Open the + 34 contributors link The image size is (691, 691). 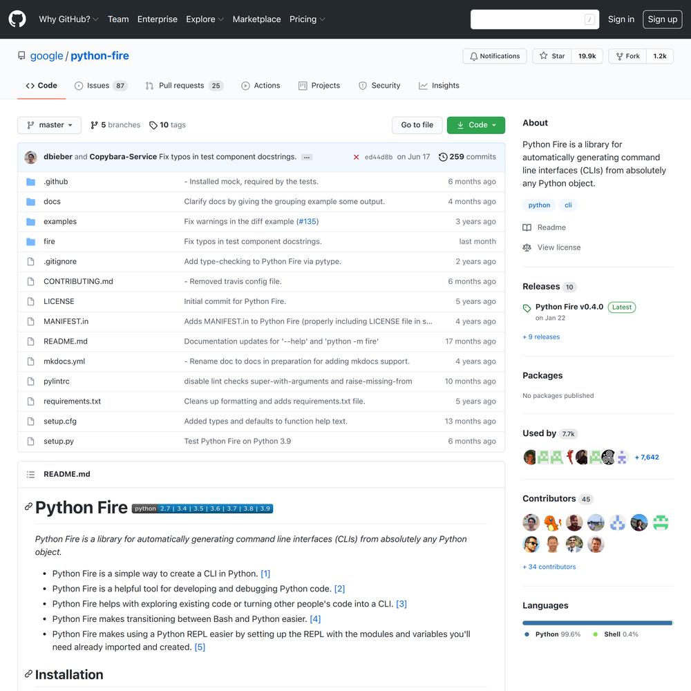tap(549, 567)
